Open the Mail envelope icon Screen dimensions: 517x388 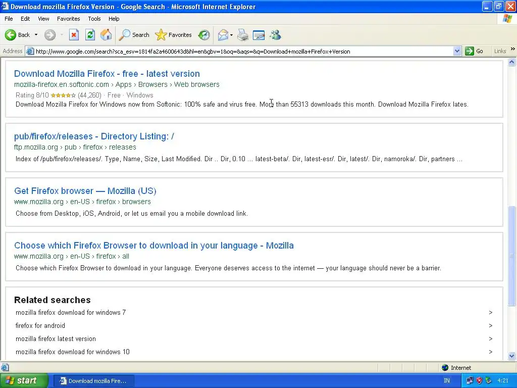tap(223, 35)
